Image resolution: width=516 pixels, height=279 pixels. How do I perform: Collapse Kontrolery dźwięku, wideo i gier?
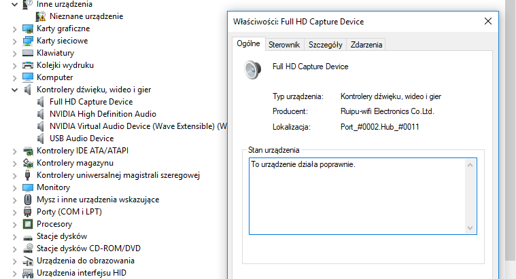tap(15, 90)
